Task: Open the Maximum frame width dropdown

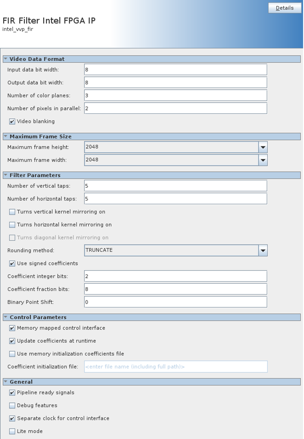Action: [x=263, y=160]
